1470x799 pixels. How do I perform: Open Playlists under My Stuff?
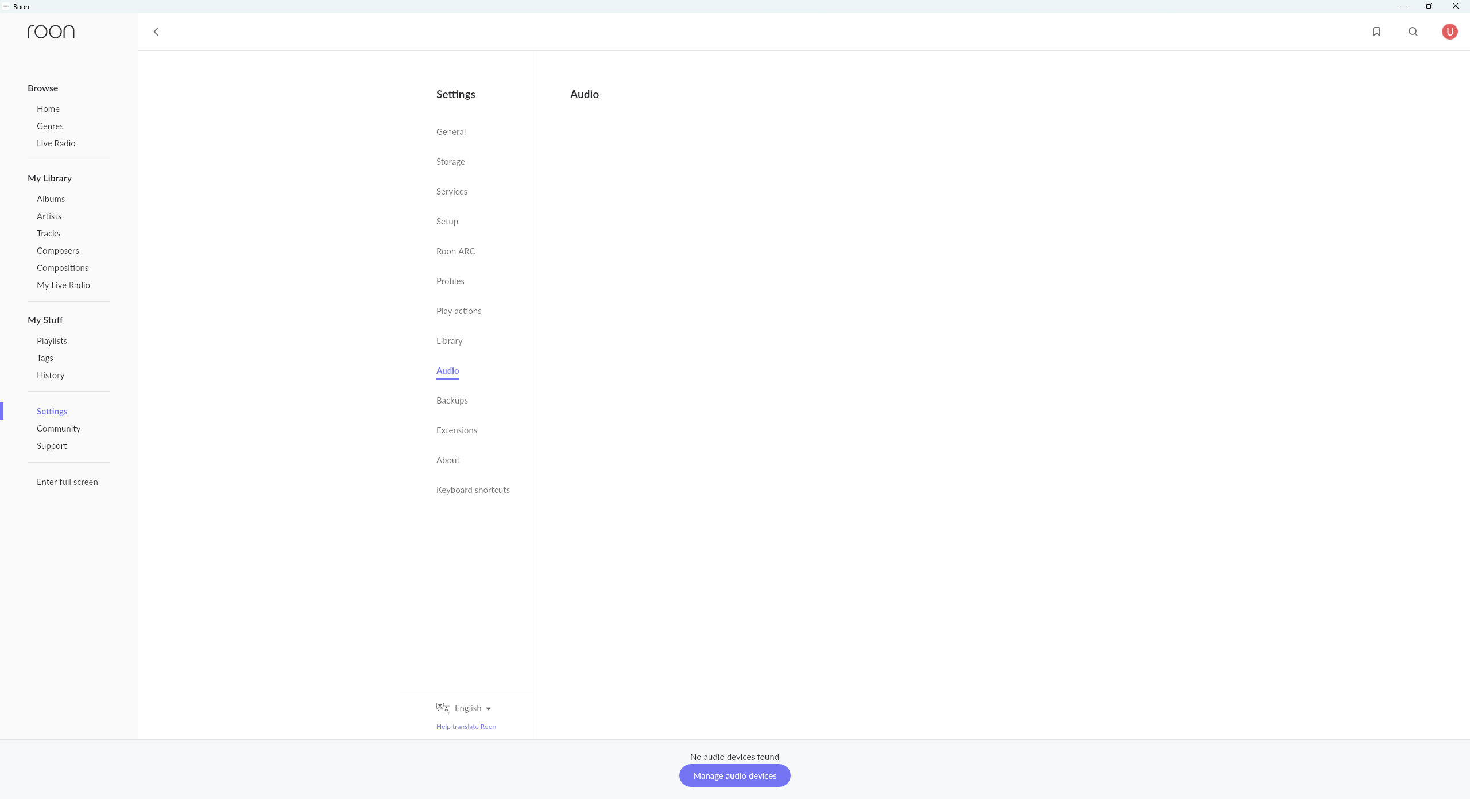click(x=52, y=340)
